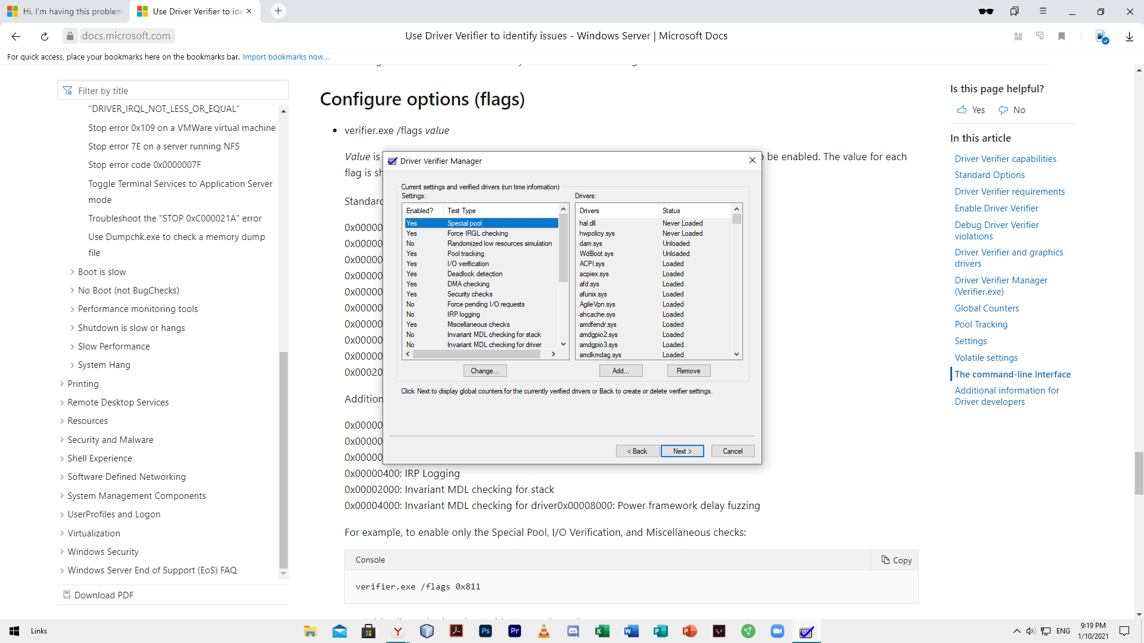Launch Premiere Pro from taskbar
1144x643 pixels.
point(515,631)
